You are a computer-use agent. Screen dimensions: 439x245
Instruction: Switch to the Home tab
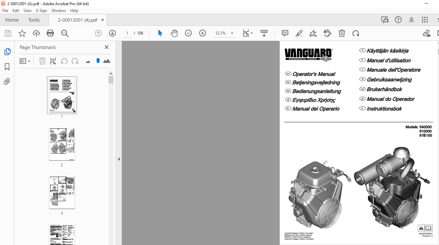click(12, 20)
